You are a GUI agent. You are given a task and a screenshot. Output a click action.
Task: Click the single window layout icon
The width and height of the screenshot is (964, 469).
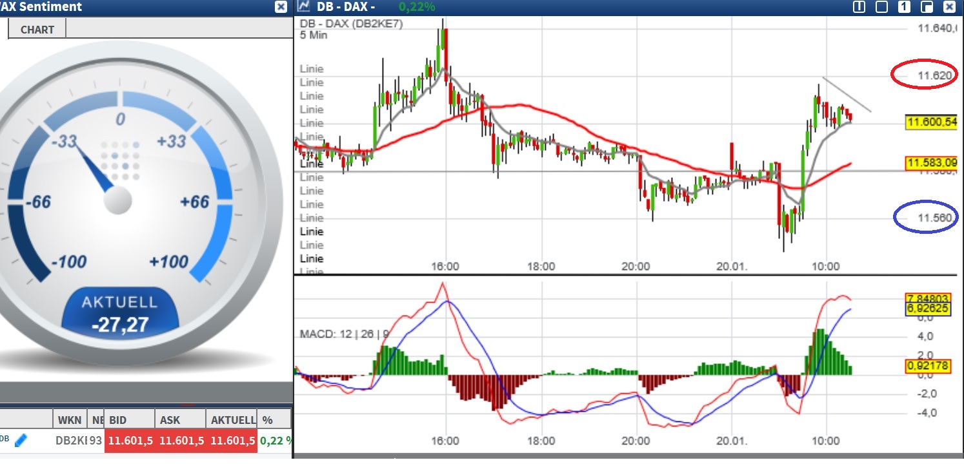tap(881, 6)
